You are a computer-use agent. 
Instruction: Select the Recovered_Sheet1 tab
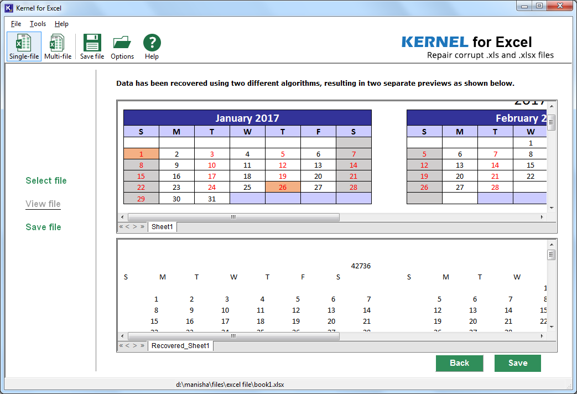coord(180,346)
